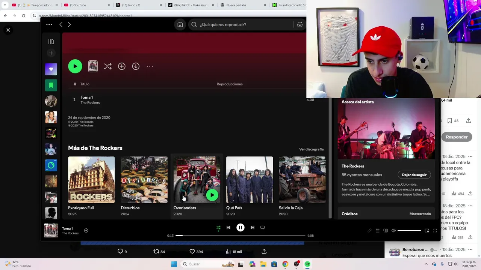Open the mini player icon
This screenshot has height=270, width=481.
(x=427, y=231)
